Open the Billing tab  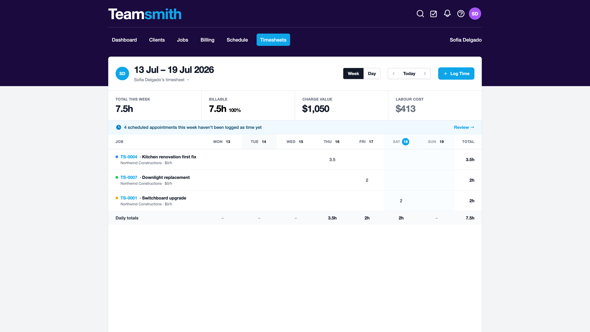tap(207, 40)
